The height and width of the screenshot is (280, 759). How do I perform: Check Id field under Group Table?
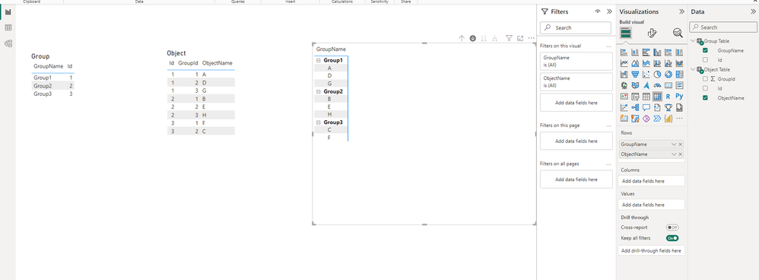705,59
